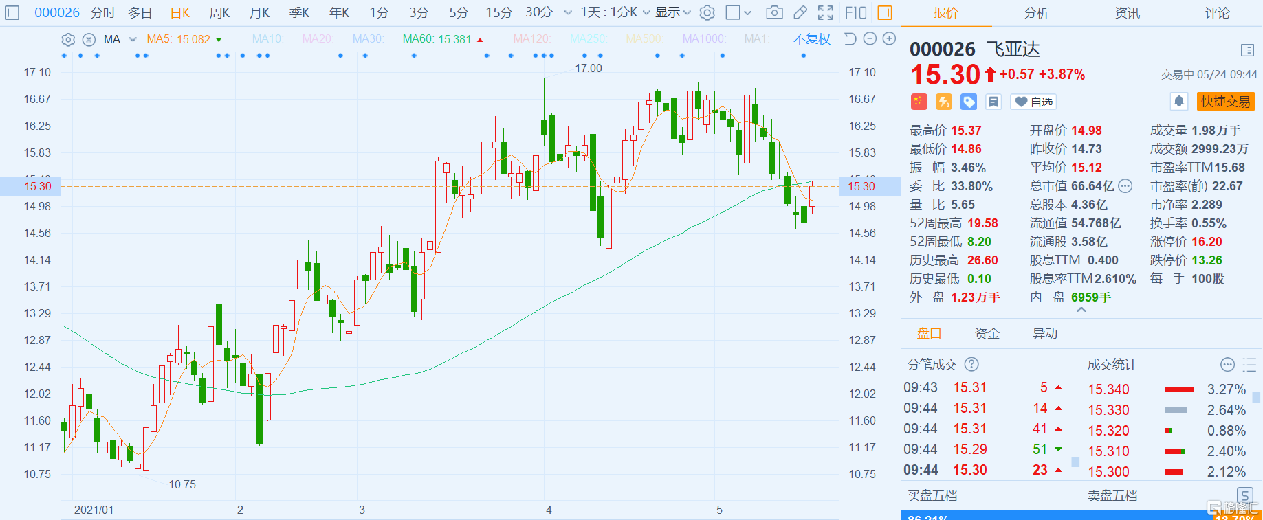This screenshot has width=1263, height=520.
Task: Open the 1天:1分K dropdown
Action: (x=615, y=12)
